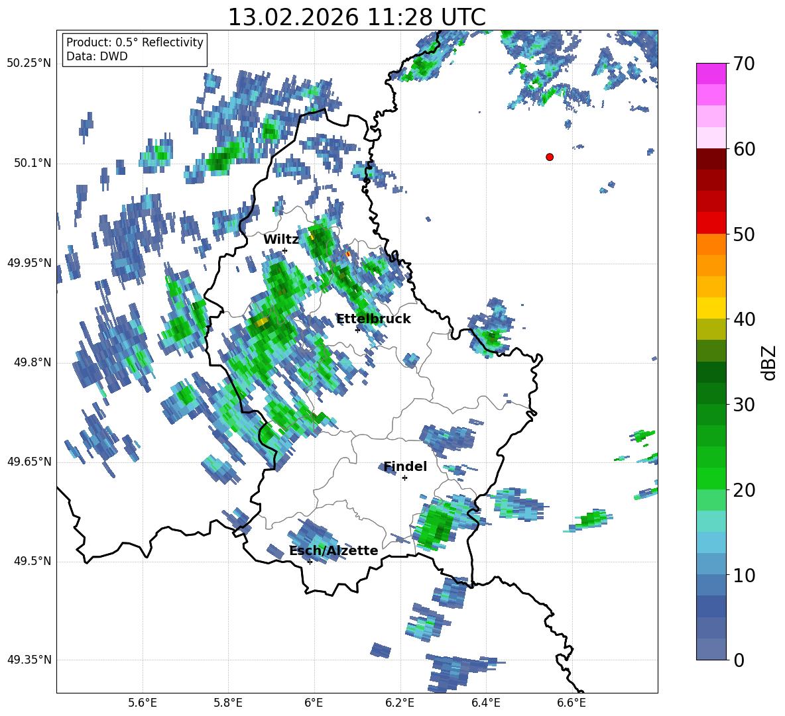Click the 50.1°N latitude axis label

(29, 163)
